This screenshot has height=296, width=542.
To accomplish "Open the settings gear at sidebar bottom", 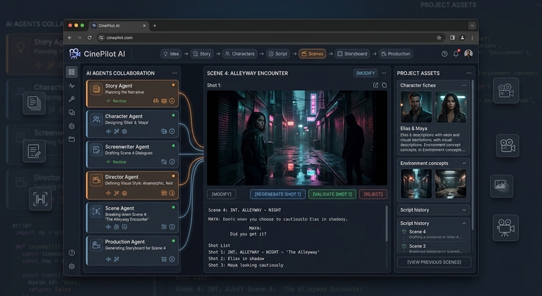I will click(x=72, y=266).
